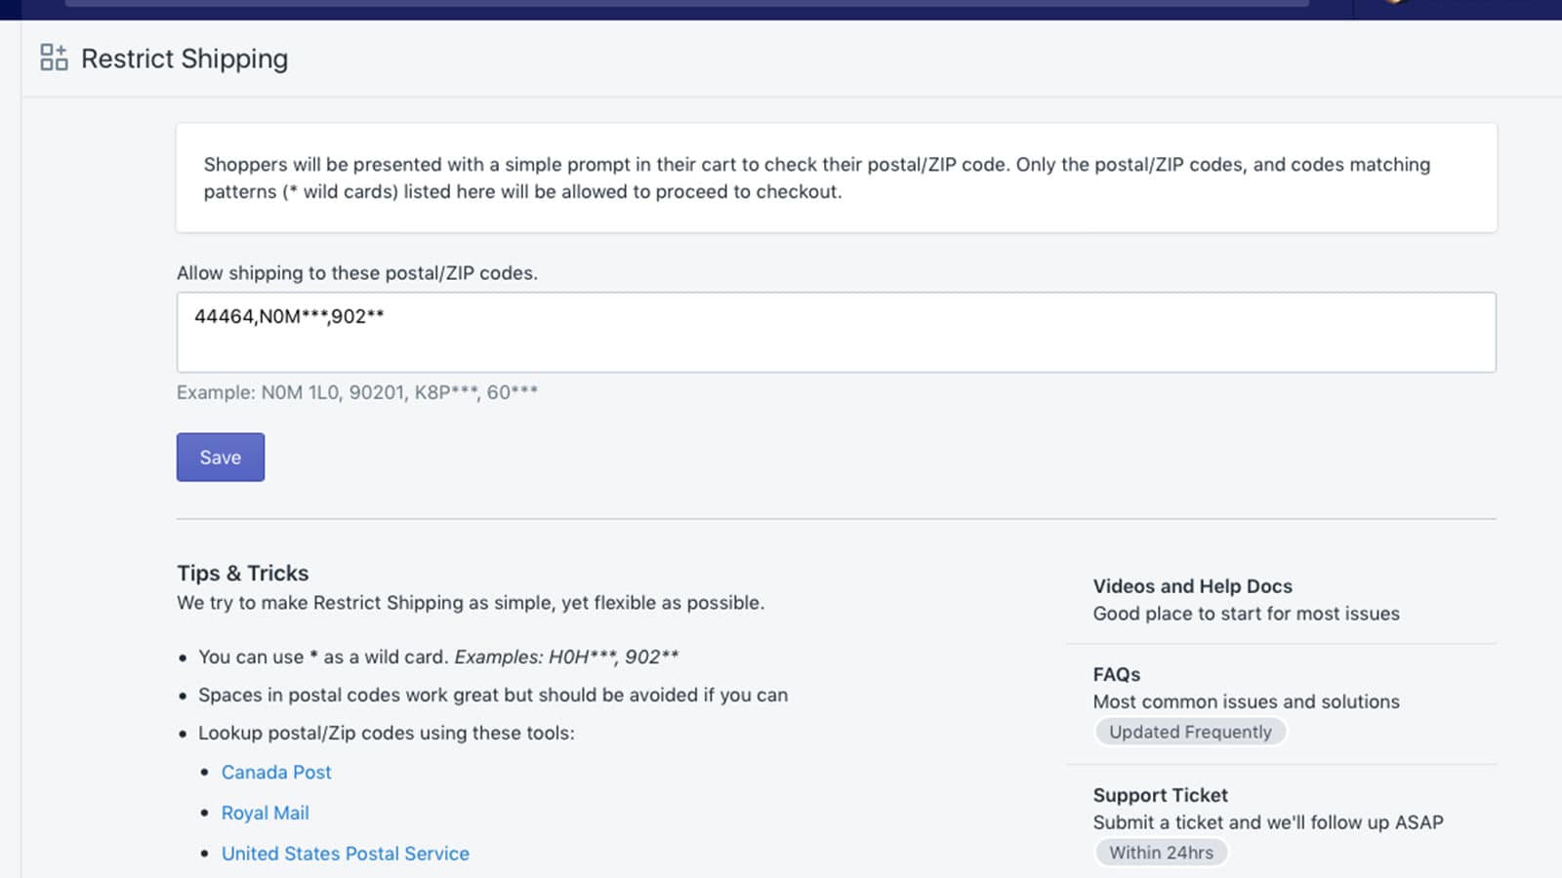Open the Canada Post lookup tool
Image resolution: width=1562 pixels, height=878 pixels.
276,772
